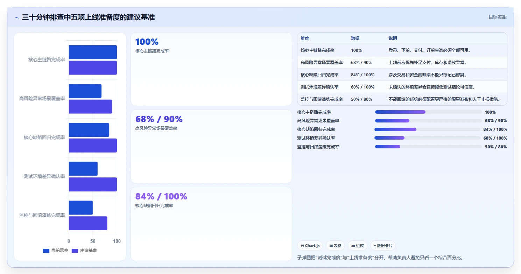The image size is (521, 274).
Task: Click the 100% label beside the first progress bar
Action: pyautogui.click(x=490, y=112)
